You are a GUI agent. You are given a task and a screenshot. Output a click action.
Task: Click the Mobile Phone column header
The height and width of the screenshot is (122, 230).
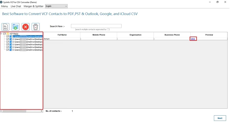click(99, 35)
